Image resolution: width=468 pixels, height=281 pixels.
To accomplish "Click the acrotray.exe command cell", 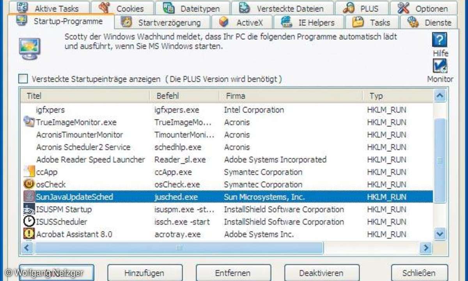I will click(x=177, y=234).
